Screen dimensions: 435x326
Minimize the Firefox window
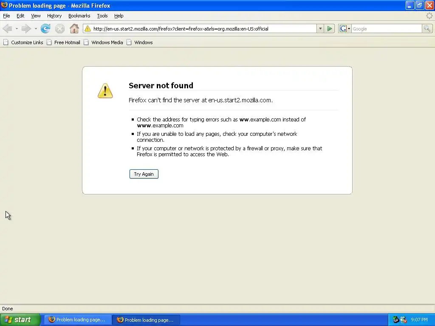(x=410, y=5)
